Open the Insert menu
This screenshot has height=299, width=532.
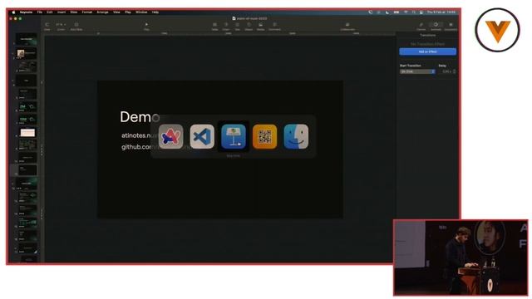(x=62, y=12)
